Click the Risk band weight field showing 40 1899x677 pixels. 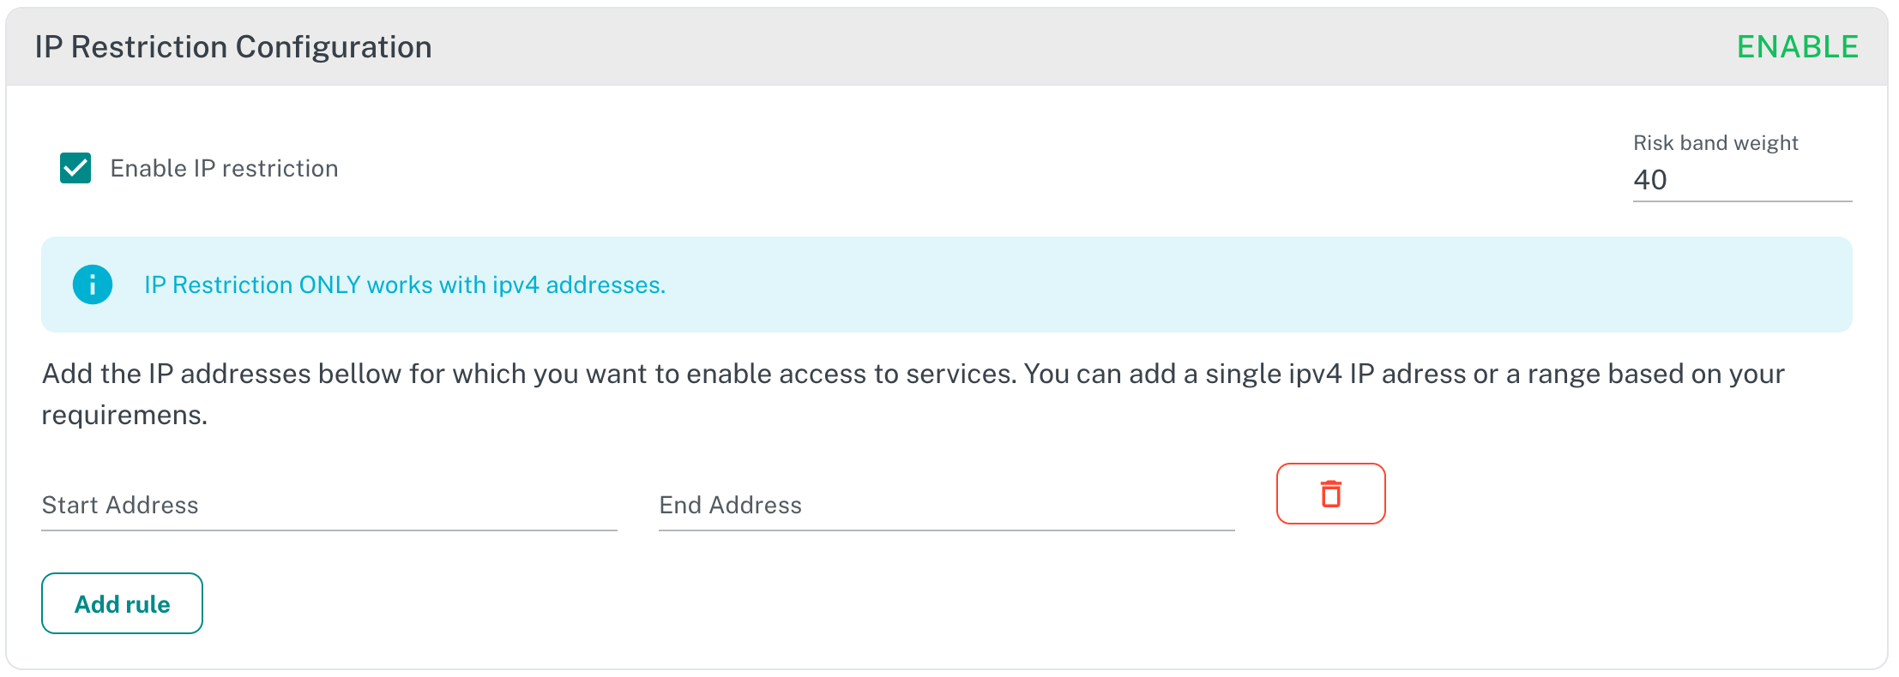click(1742, 180)
